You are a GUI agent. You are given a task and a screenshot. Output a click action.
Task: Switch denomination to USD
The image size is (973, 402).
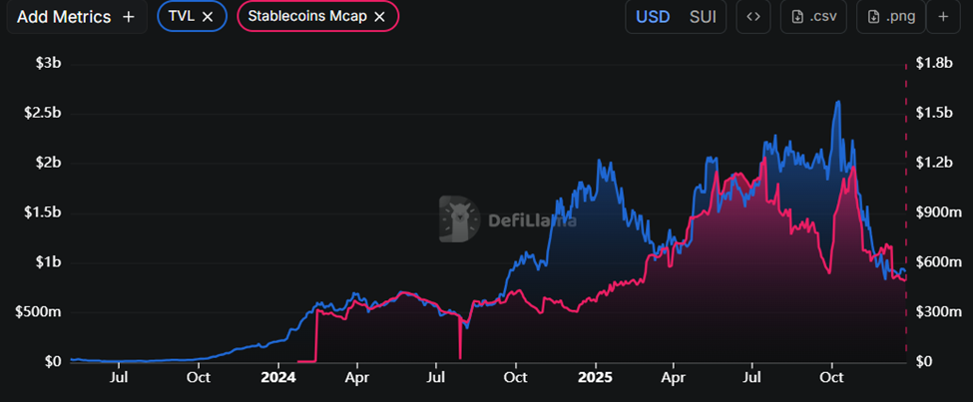pyautogui.click(x=654, y=17)
